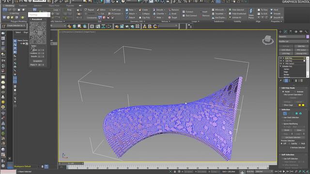The width and height of the screenshot is (310, 174).
Task: Click the Element sub-object icon in Selection rollout
Action: tap(300, 114)
